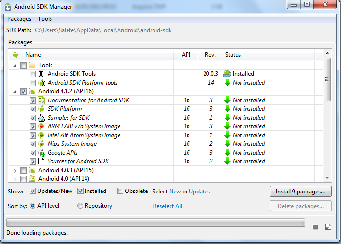Image resolution: width=341 pixels, height=244 pixels.
Task: Uncheck the ARM EABI v7a System Image checkbox
Action: click(x=33, y=126)
